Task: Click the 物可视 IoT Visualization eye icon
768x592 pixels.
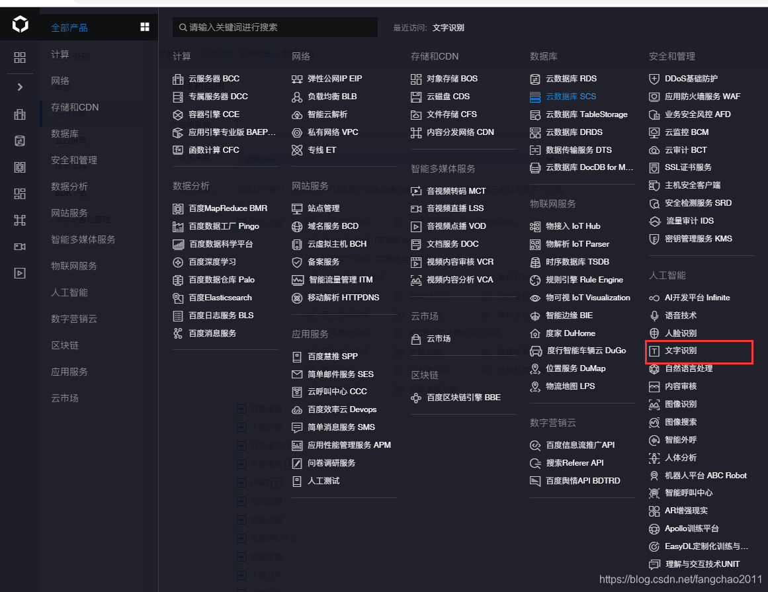Action: (x=535, y=298)
